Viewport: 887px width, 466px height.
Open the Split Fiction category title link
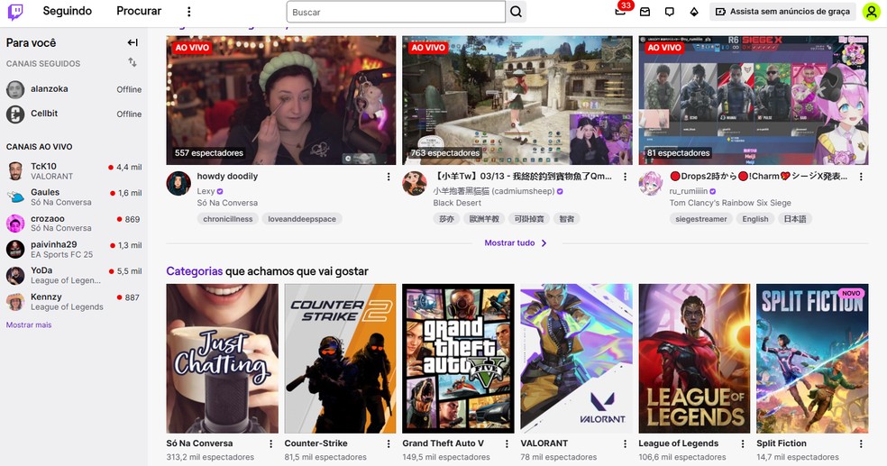click(782, 443)
